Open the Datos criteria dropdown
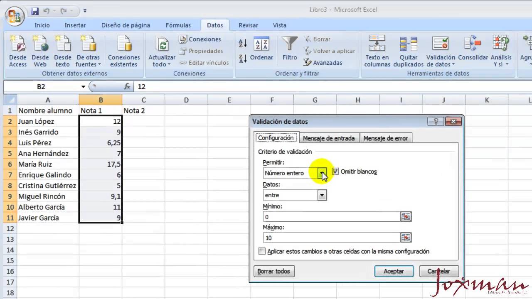Image resolution: width=532 pixels, height=299 pixels. (x=322, y=195)
